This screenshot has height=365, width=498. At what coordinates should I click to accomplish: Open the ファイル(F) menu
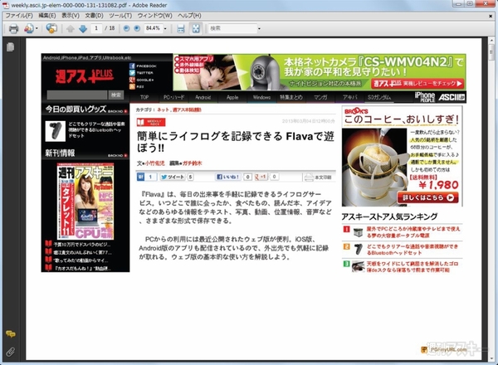pyautogui.click(x=19, y=15)
